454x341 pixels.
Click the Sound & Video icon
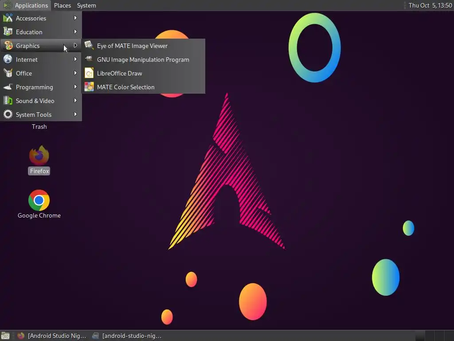tap(8, 101)
